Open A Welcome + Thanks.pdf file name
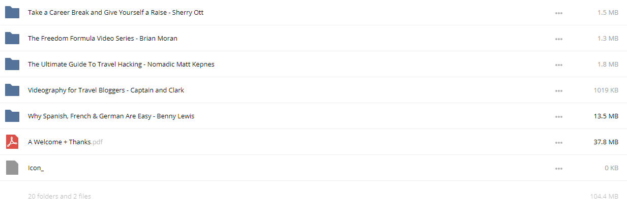The width and height of the screenshot is (627, 223). pos(65,142)
